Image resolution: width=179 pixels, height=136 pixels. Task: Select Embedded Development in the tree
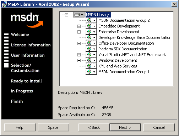[x=119, y=26]
